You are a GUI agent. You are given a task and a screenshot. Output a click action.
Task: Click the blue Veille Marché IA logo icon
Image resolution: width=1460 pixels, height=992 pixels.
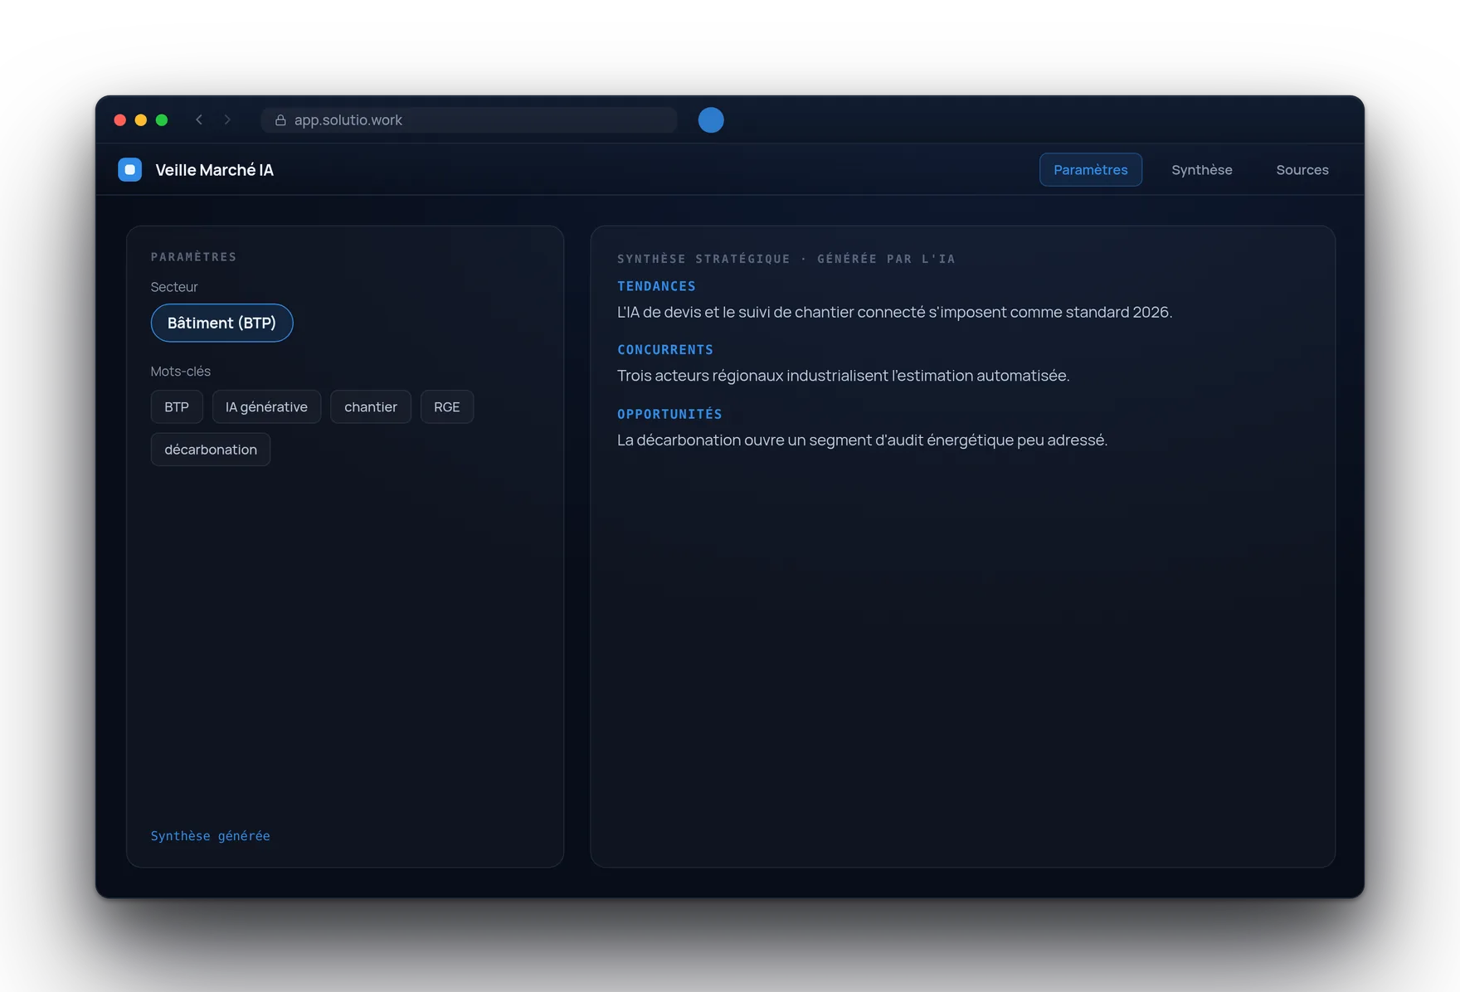[x=129, y=169]
